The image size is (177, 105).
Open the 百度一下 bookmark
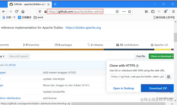click(9, 17)
